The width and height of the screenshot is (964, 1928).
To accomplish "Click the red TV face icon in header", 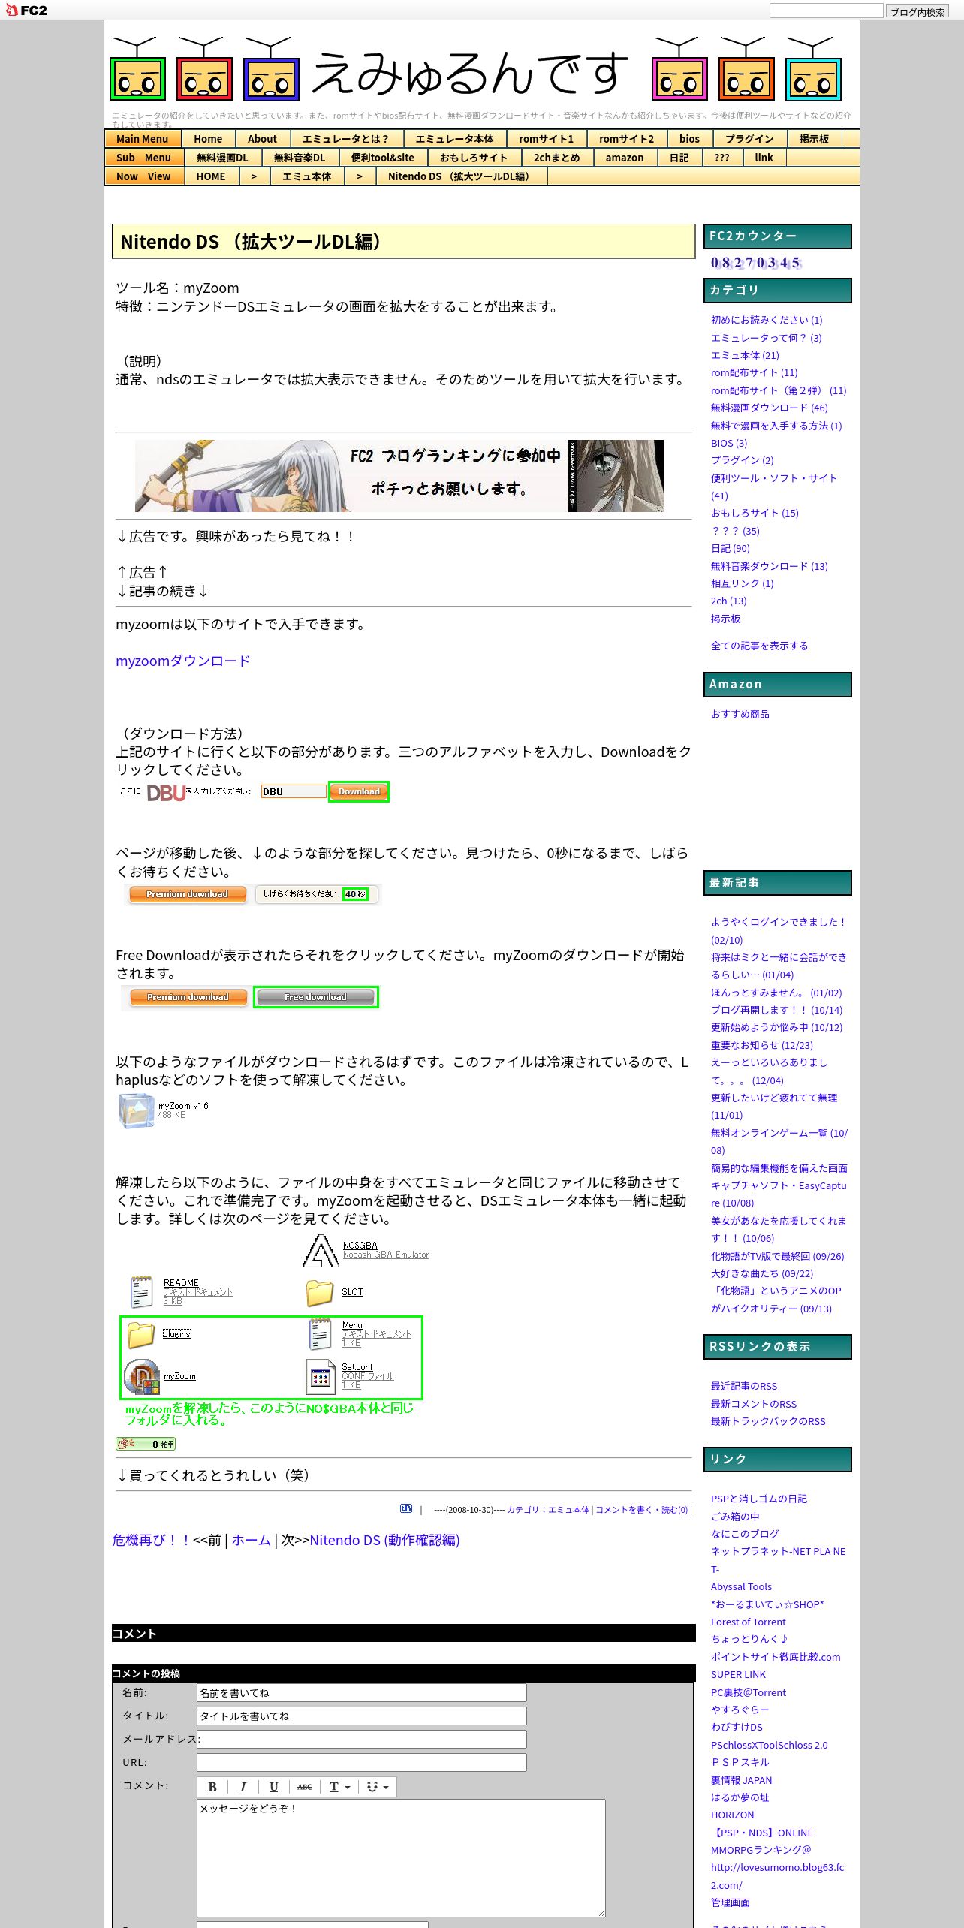I will pos(204,68).
